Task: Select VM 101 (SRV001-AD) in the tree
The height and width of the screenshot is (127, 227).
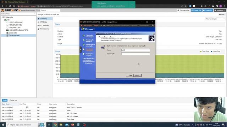Action: point(15,25)
